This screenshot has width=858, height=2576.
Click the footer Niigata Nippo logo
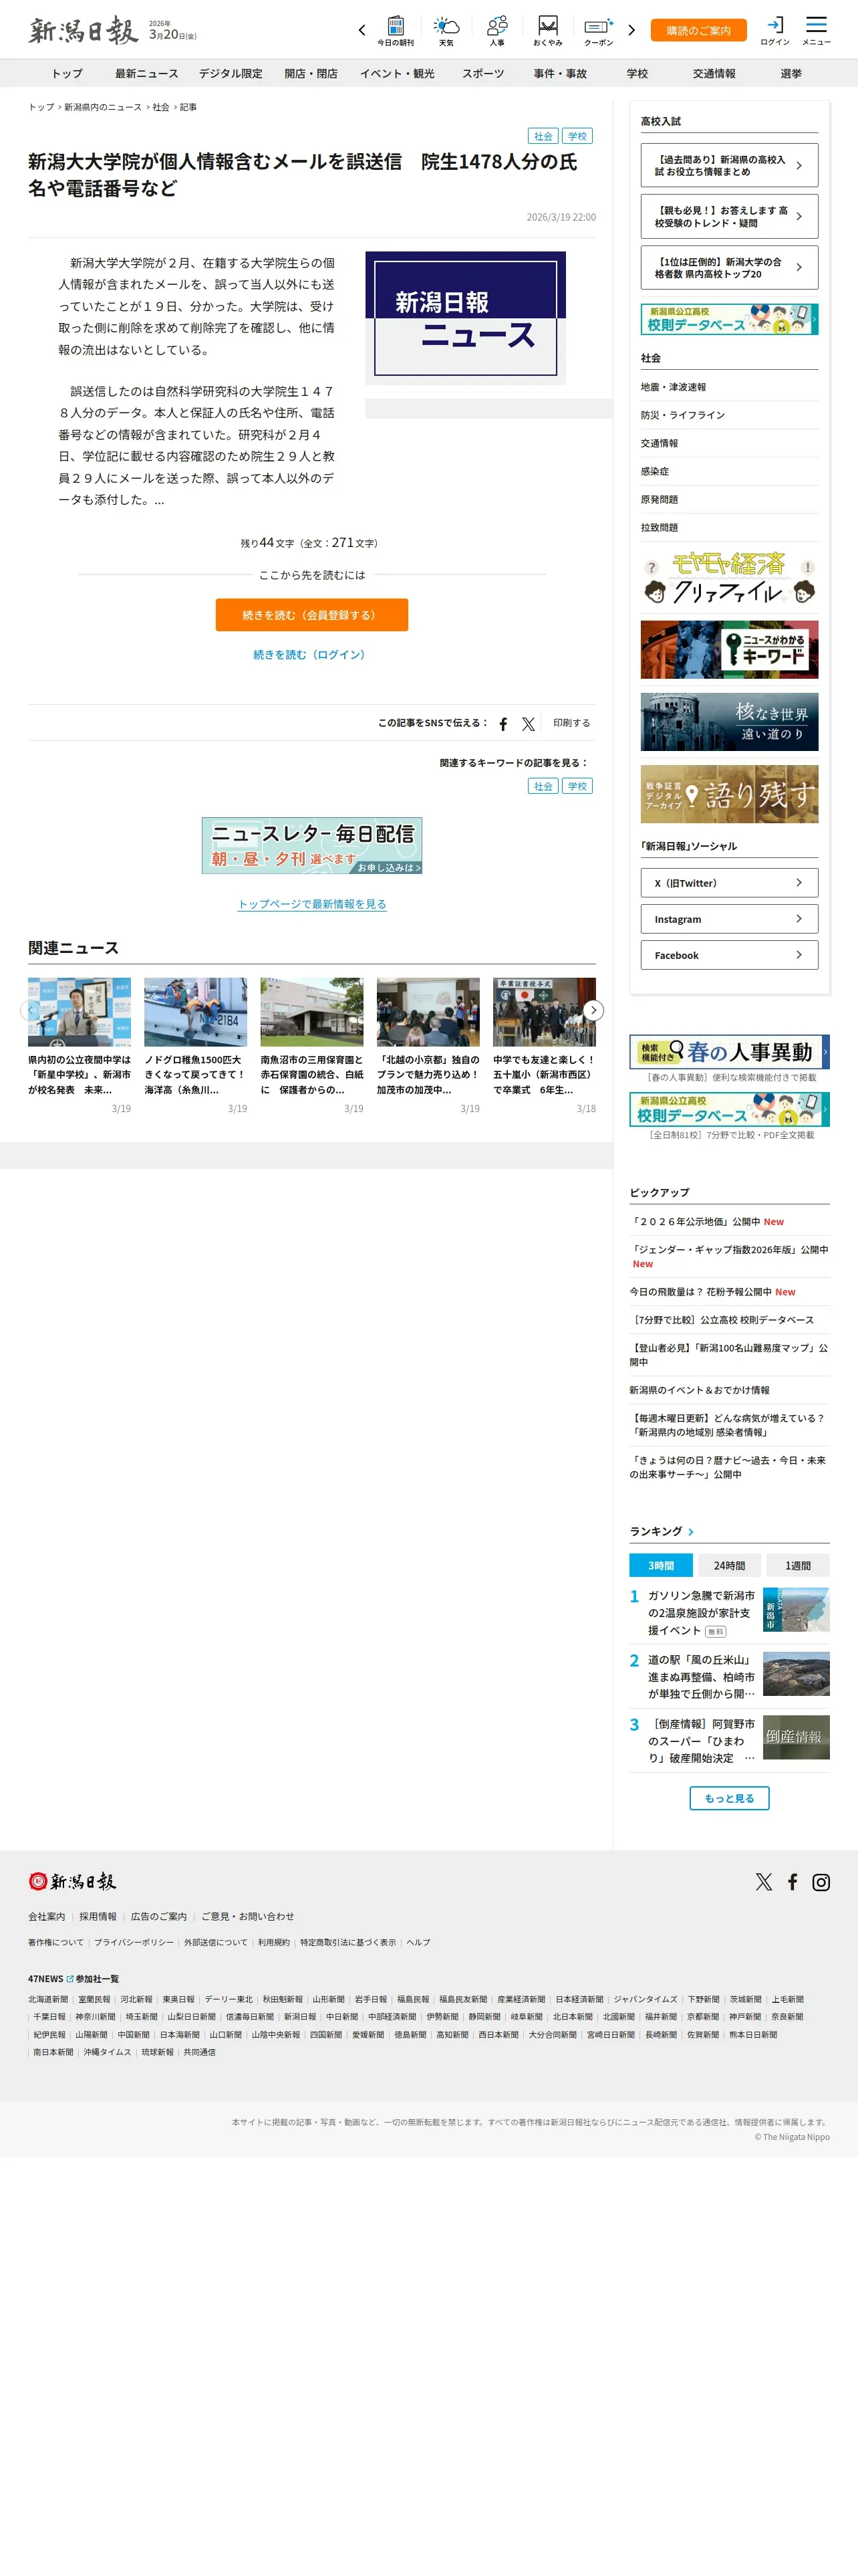point(73,1880)
